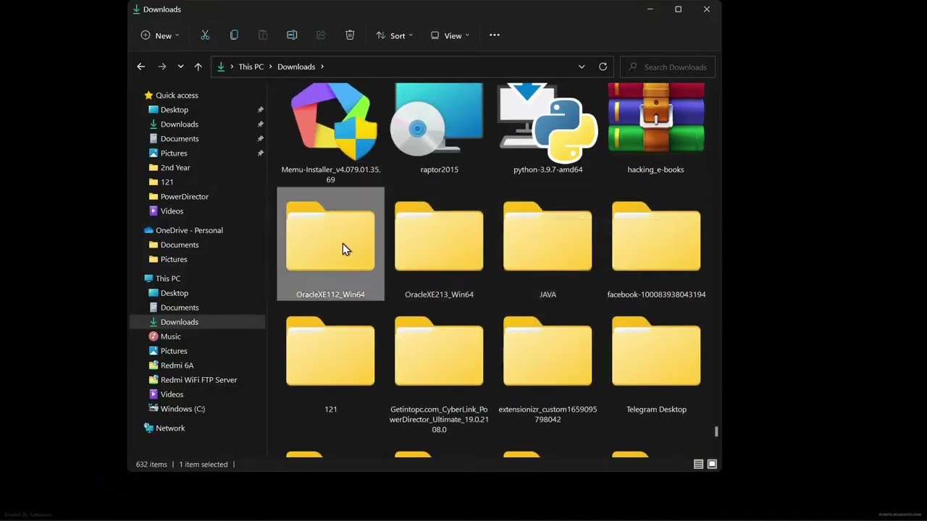Open the 2nd Year folder in sidebar
The height and width of the screenshot is (521, 927).
(175, 168)
